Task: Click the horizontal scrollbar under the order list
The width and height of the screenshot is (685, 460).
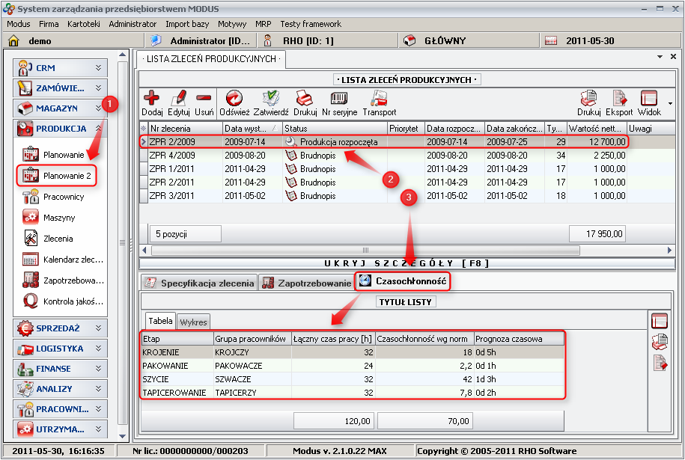Action: pos(365,251)
